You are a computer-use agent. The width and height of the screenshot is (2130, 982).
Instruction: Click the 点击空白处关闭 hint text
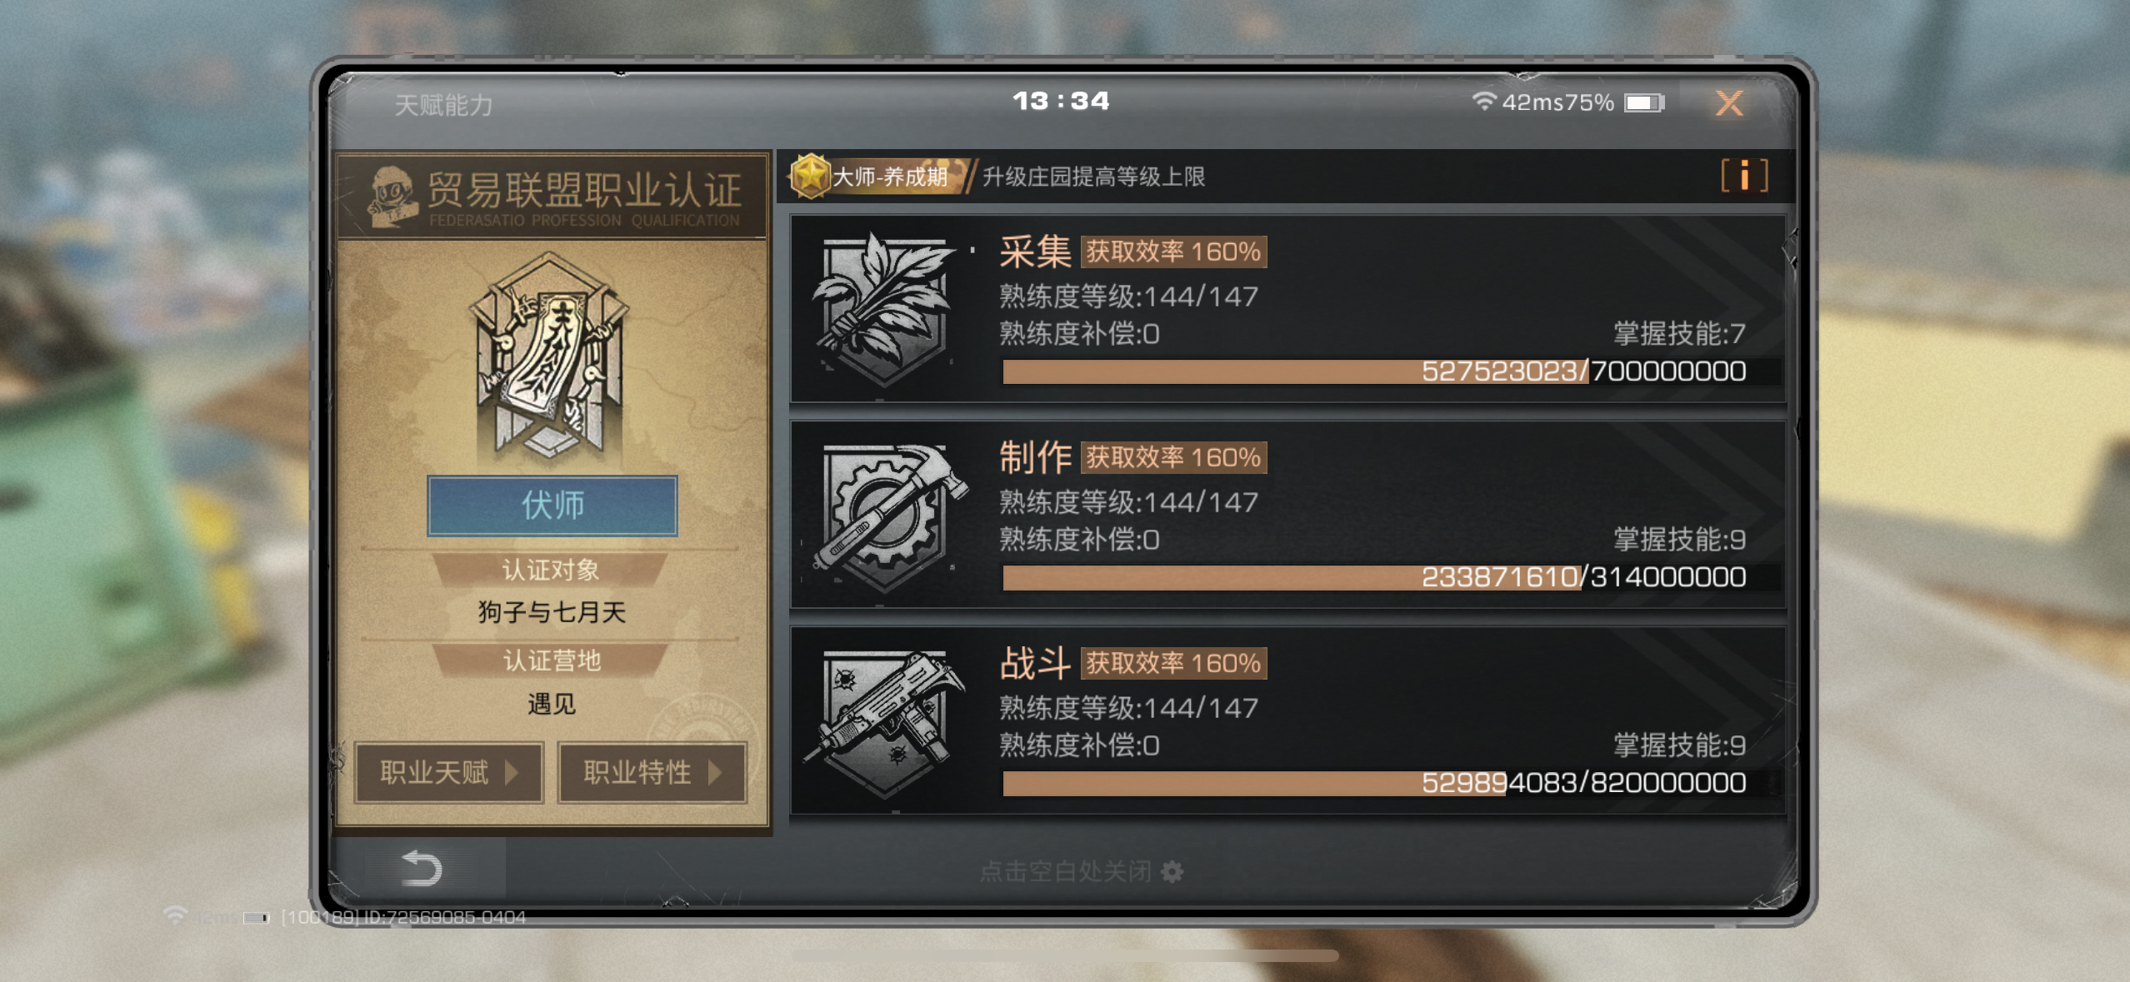(x=1066, y=871)
